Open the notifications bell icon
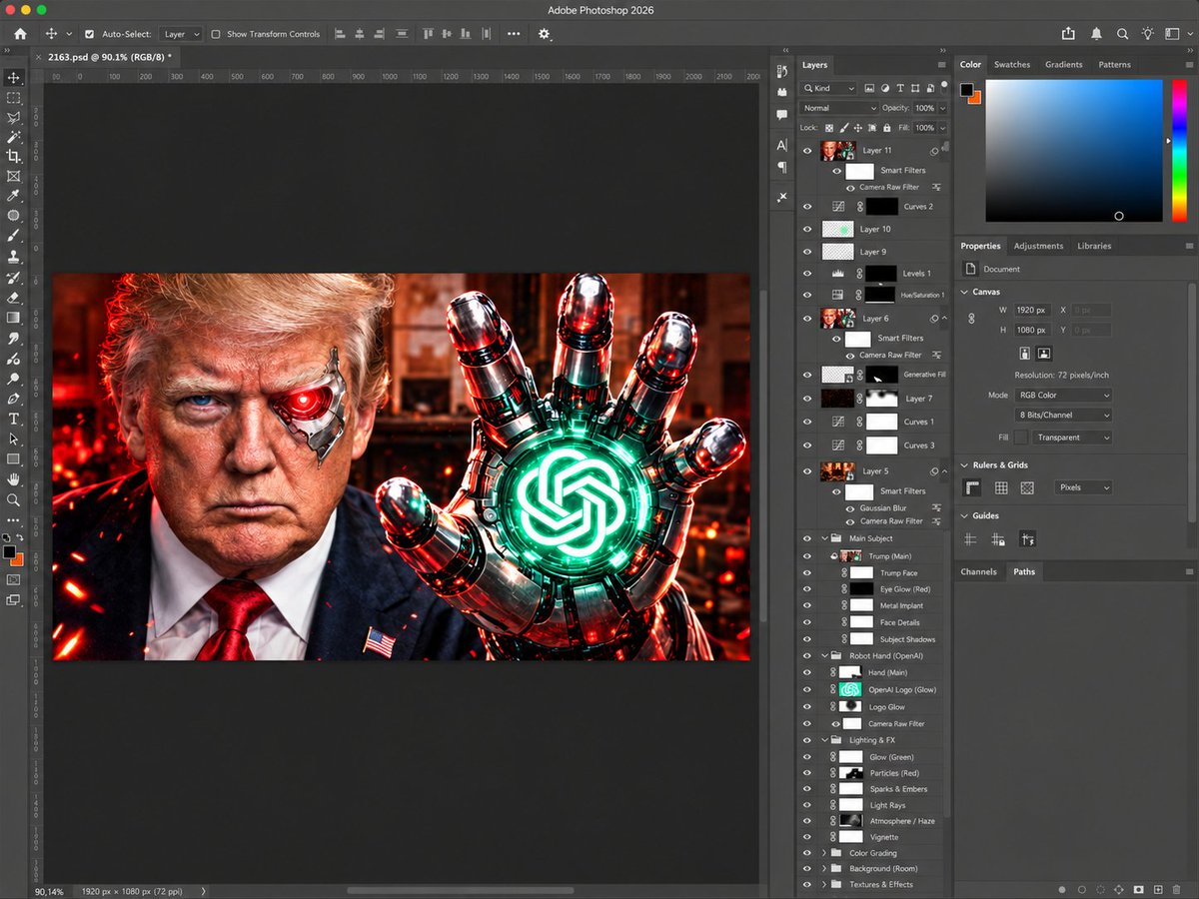The height and width of the screenshot is (899, 1199). 1096,34
